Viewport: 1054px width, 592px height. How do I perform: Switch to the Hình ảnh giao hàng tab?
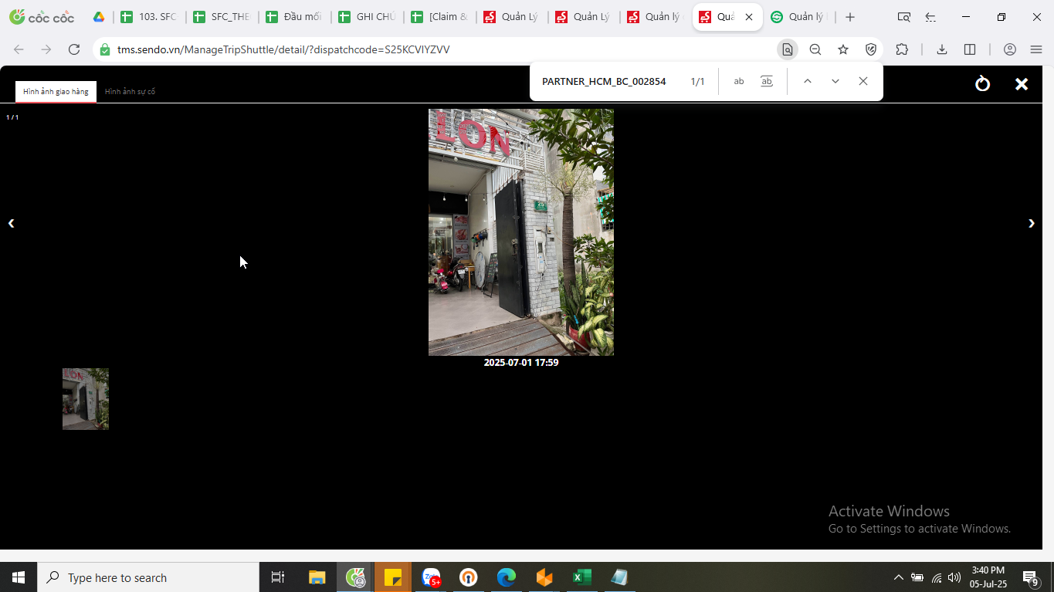[x=56, y=91]
